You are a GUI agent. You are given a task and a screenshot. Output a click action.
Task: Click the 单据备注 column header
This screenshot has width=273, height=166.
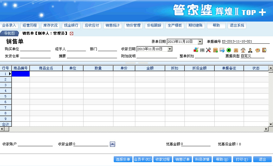coord(229,68)
